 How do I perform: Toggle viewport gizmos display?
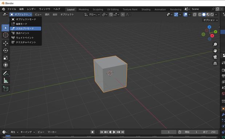[x=176, y=15]
